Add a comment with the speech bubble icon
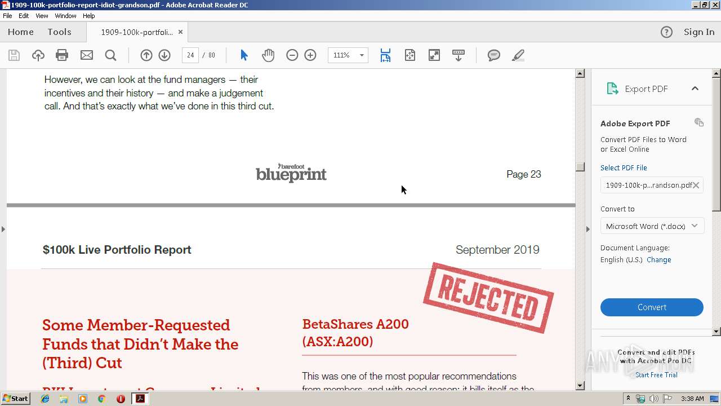The height and width of the screenshot is (406, 721). [494, 55]
